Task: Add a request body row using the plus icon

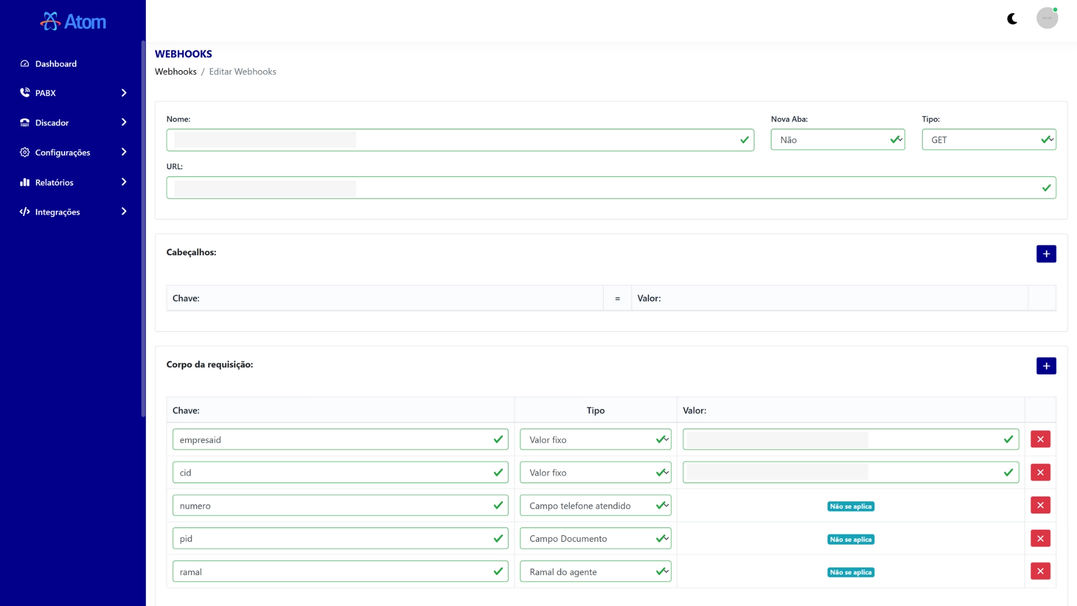Action: [x=1047, y=365]
